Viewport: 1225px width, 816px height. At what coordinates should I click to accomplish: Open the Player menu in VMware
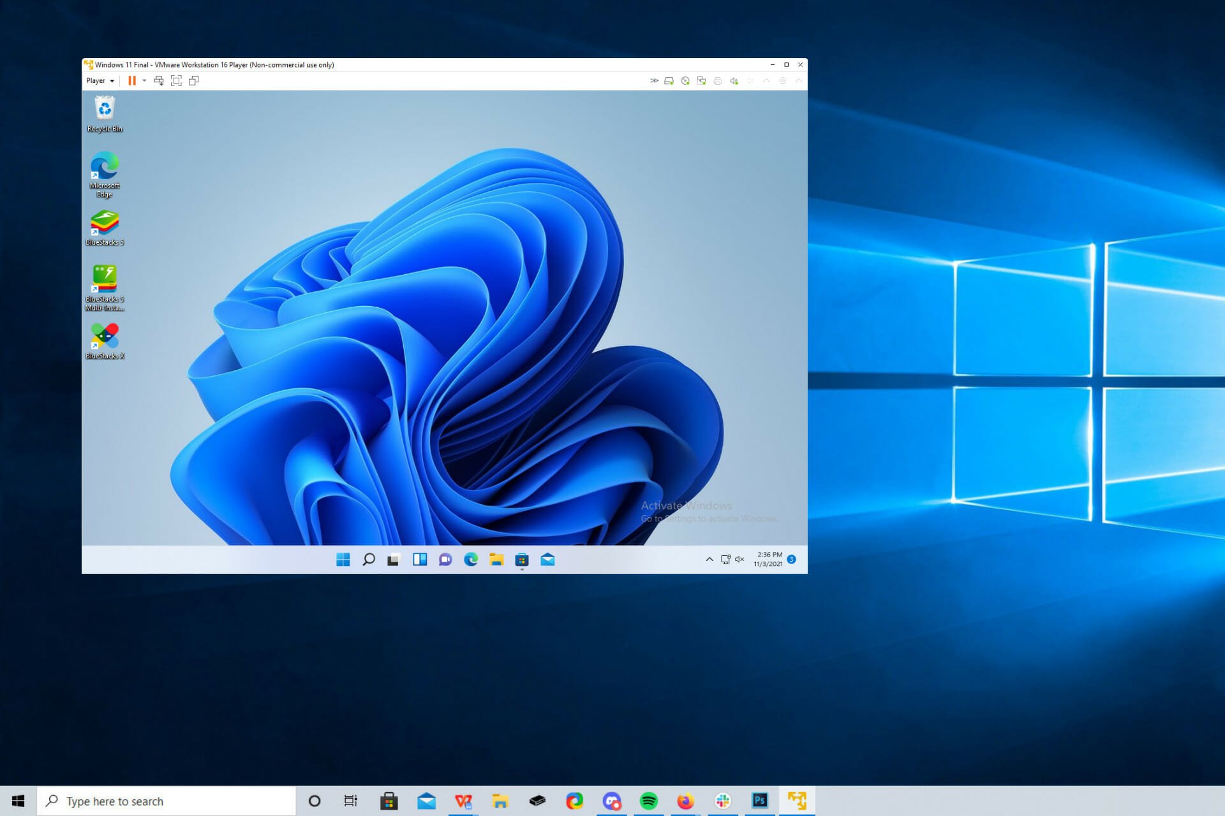coord(100,81)
